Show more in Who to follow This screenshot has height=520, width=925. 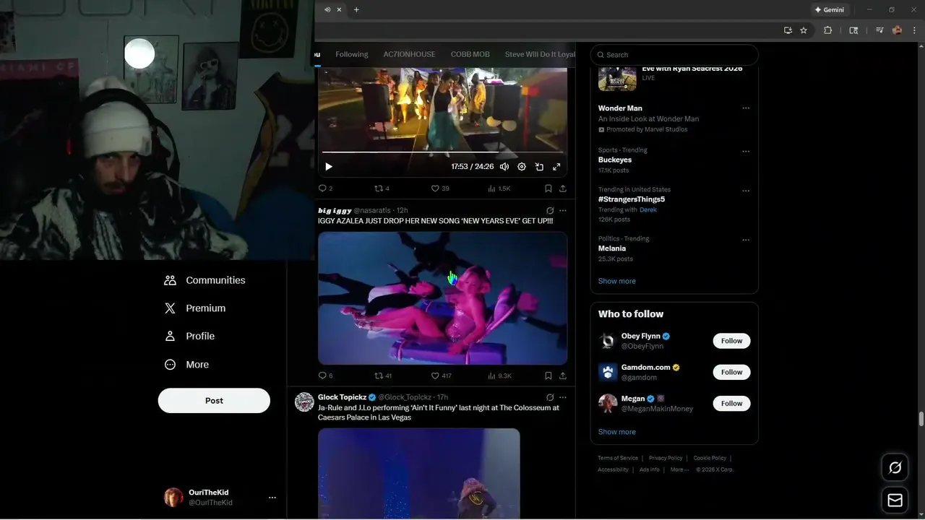(x=617, y=432)
